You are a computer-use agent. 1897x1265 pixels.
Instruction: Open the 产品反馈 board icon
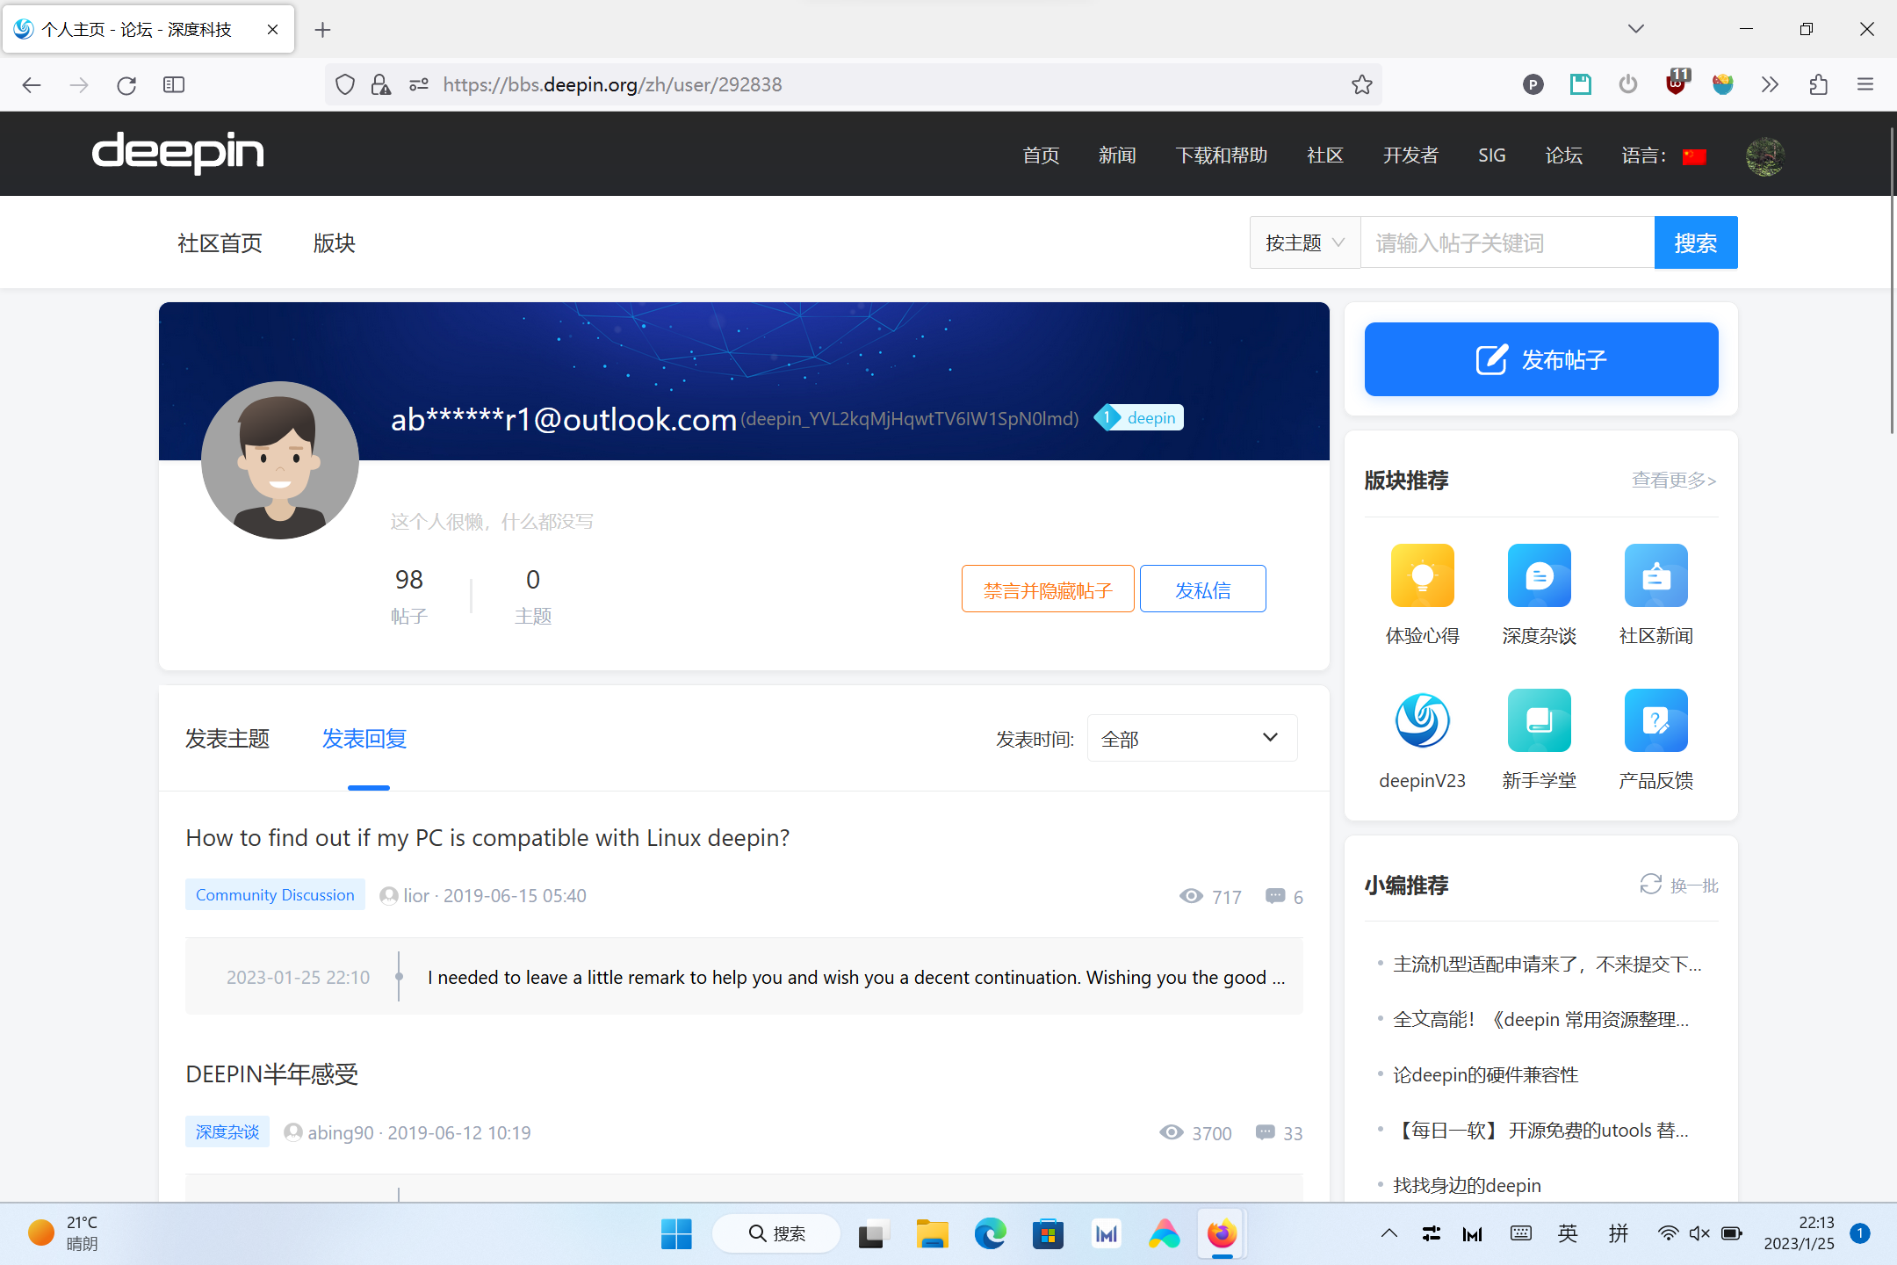1655,720
